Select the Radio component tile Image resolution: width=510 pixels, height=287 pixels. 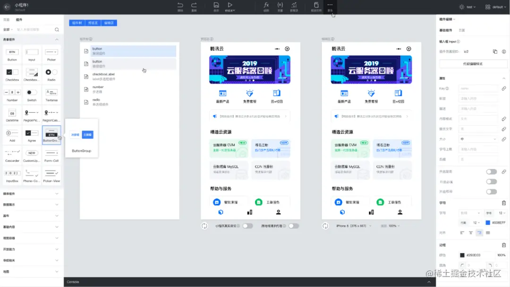tap(51, 75)
